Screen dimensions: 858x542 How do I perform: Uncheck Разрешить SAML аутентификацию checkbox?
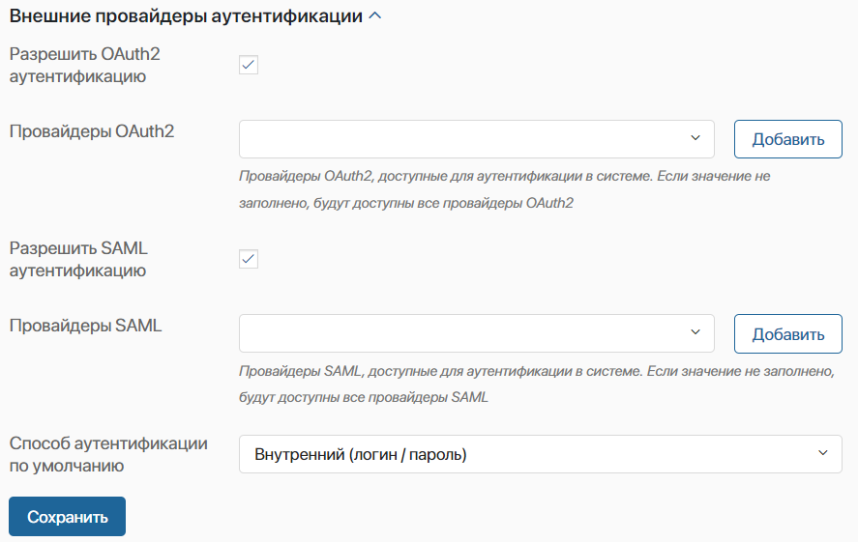coord(249,259)
